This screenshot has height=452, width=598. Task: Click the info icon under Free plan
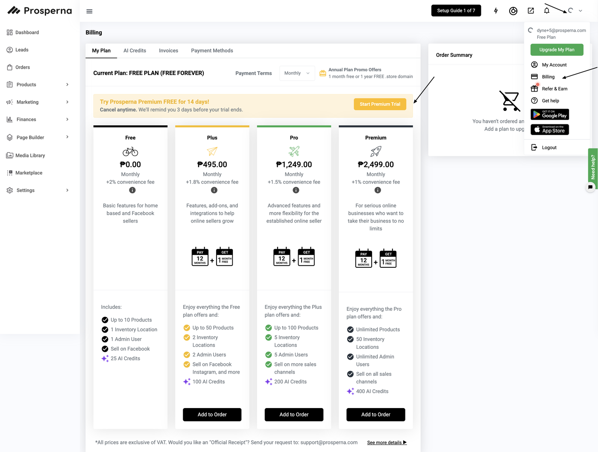point(132,190)
